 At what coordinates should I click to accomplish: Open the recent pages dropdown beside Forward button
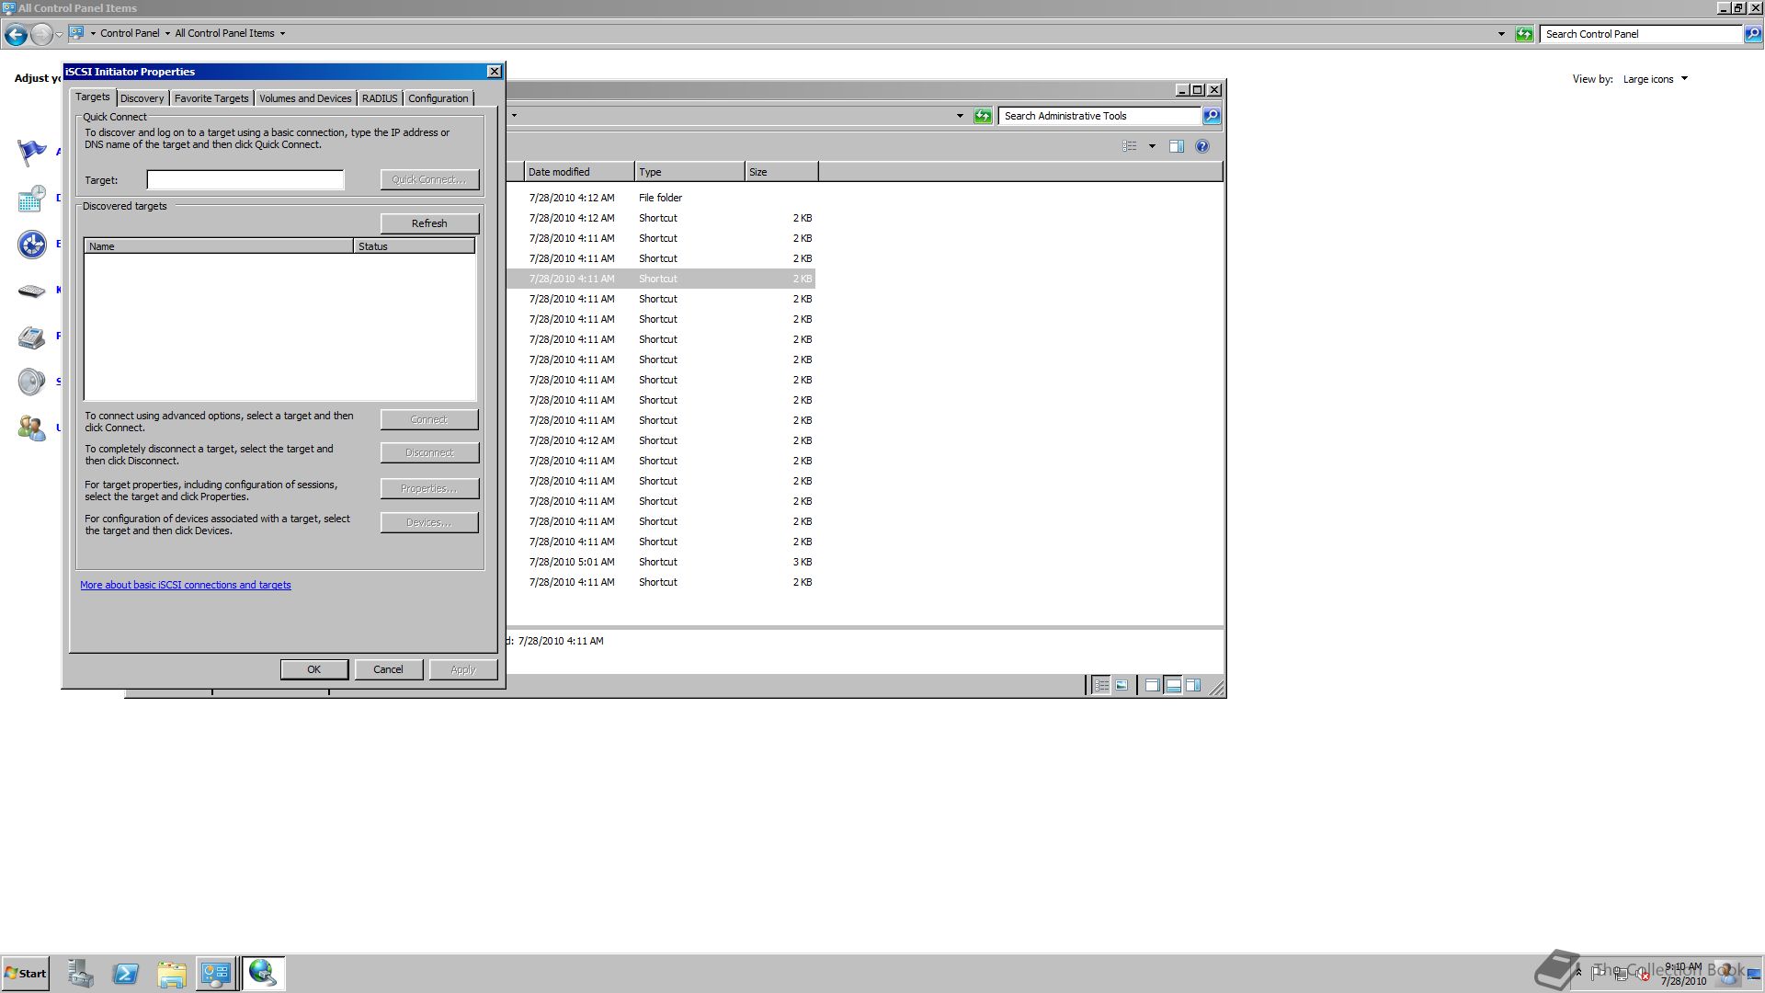click(59, 34)
